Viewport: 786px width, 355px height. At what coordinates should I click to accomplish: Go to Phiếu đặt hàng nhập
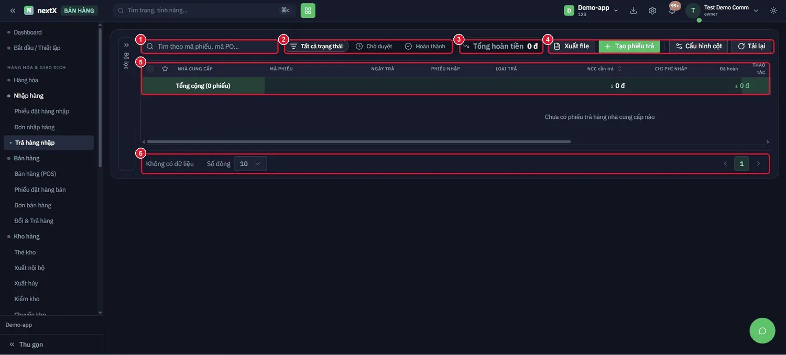[42, 112]
